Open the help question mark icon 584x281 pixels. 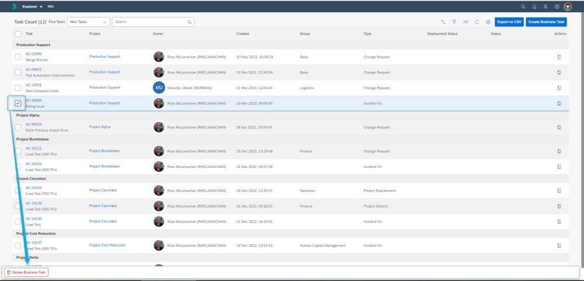[x=557, y=6]
